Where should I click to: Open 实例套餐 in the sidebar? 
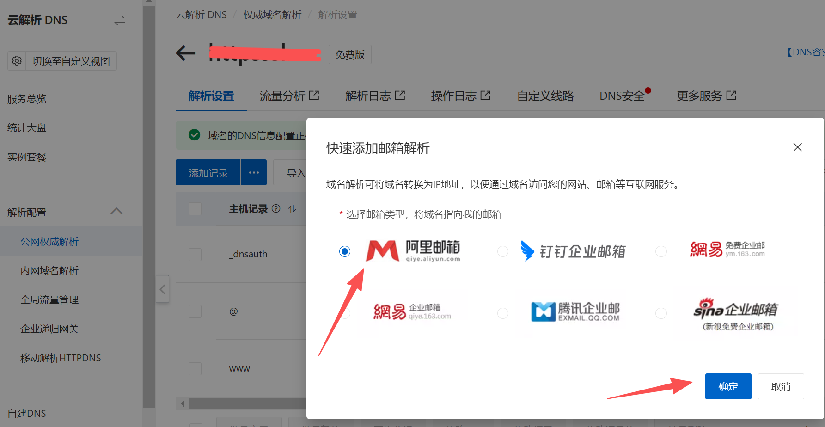27,157
